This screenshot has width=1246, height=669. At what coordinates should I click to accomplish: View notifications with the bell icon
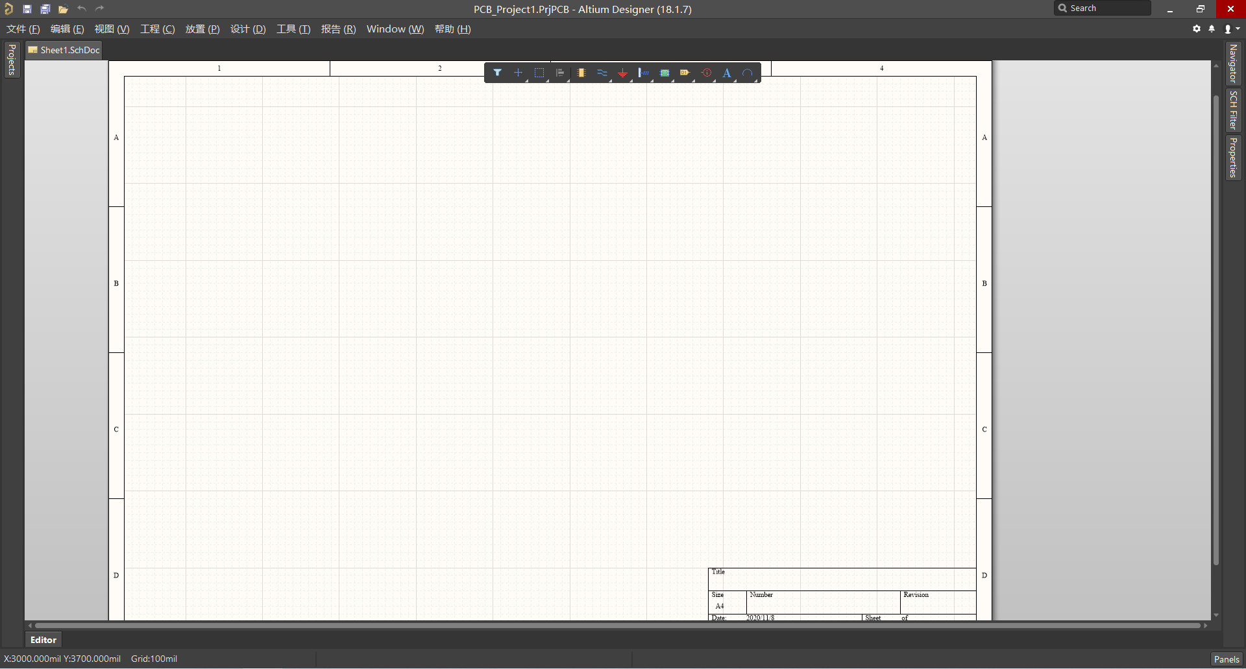(x=1212, y=29)
